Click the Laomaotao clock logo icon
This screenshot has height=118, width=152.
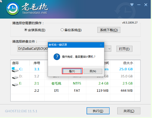[x=13, y=8]
